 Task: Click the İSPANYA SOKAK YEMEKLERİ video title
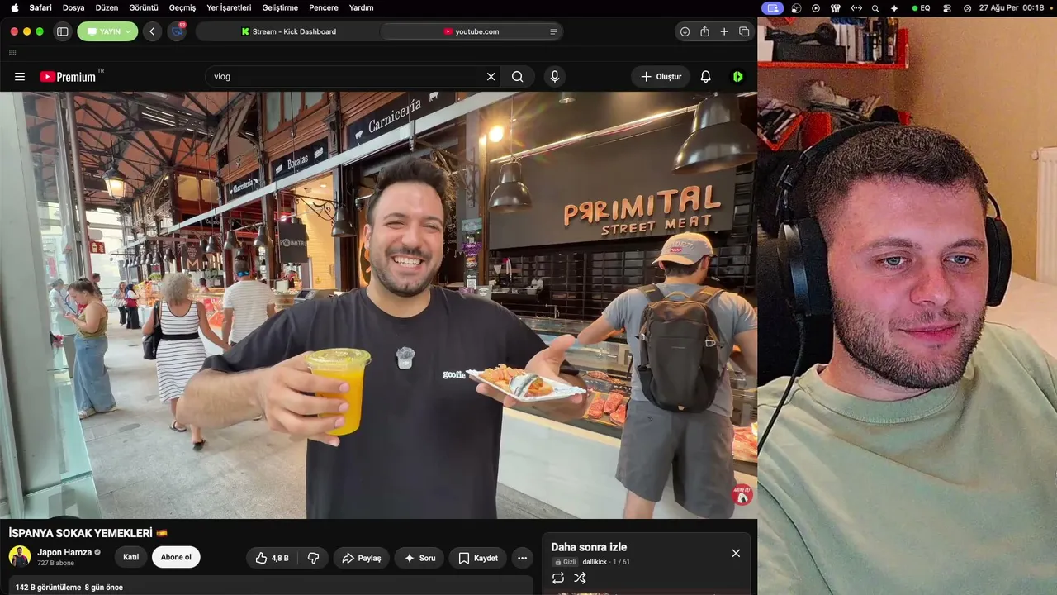point(88,533)
